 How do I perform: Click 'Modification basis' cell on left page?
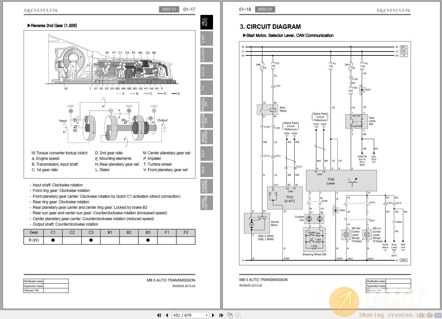[x=33, y=281]
